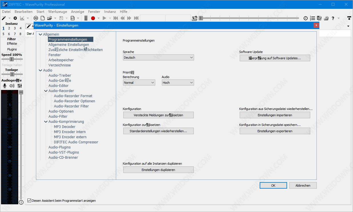The height and width of the screenshot is (212, 353).
Task: Click the 'Einstellungen exportieren' button
Action: pos(275,131)
